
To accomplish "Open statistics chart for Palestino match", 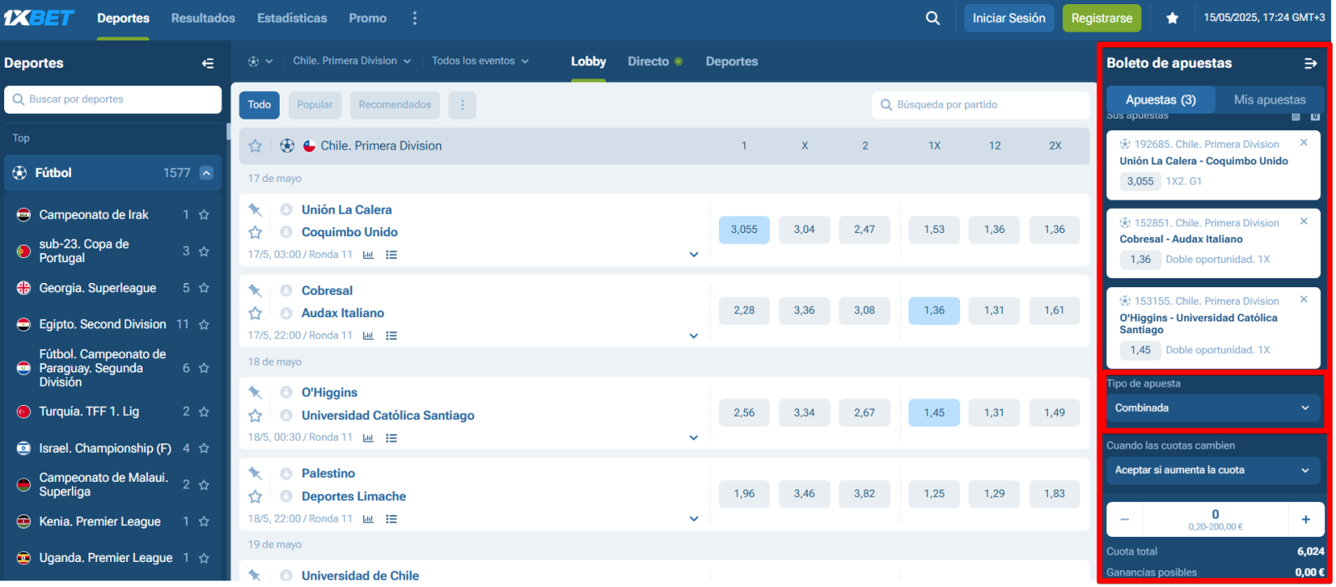I will (x=368, y=519).
